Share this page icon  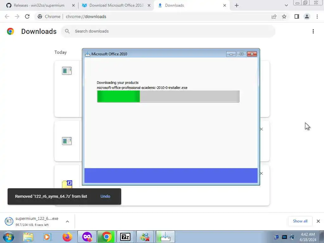tap(274, 16)
